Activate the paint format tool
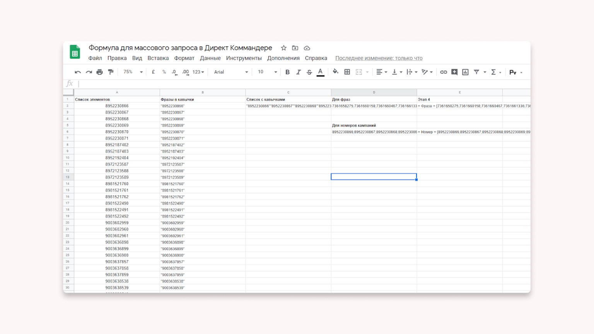Image resolution: width=594 pixels, height=334 pixels. [111, 72]
